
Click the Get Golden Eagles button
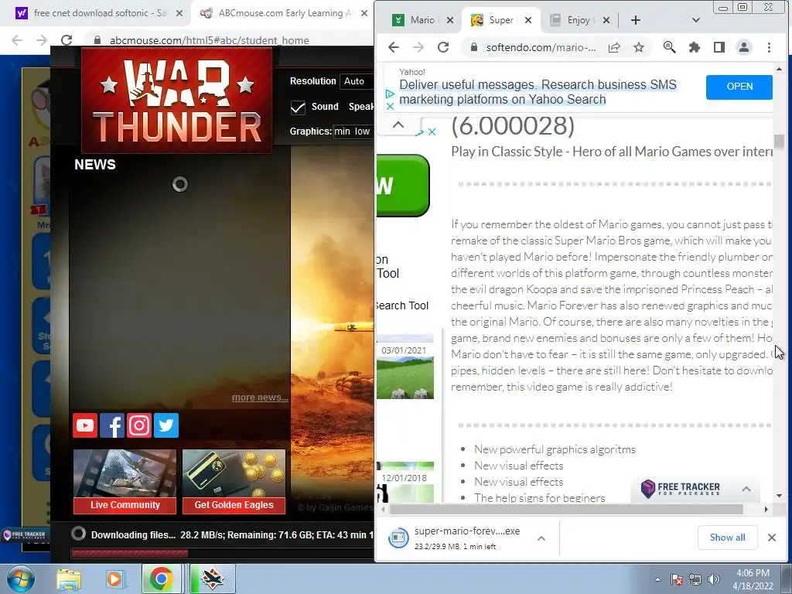click(234, 482)
